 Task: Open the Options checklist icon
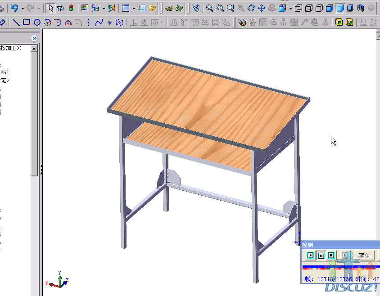[x=141, y=8]
